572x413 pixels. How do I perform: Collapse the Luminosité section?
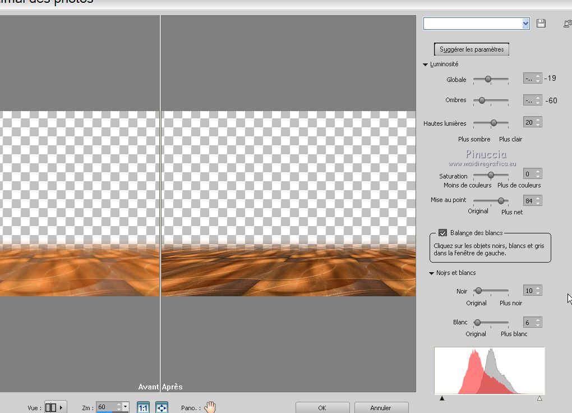tap(425, 65)
